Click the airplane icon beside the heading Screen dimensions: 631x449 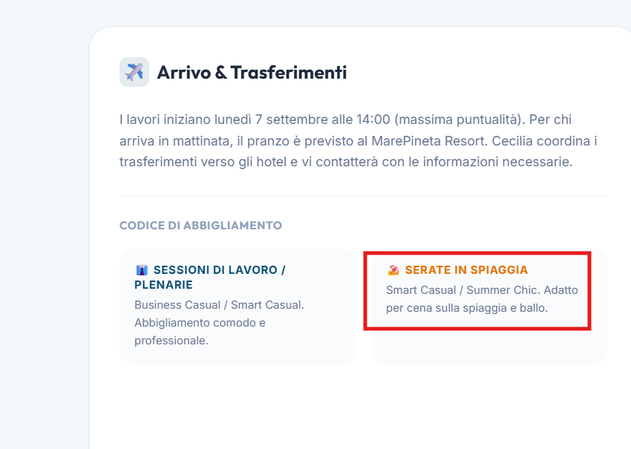[x=134, y=72]
